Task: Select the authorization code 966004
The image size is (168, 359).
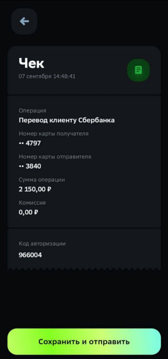Action: (x=30, y=255)
